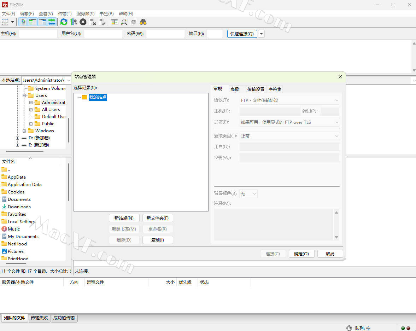Switch to the 传输设置 tab

click(x=256, y=89)
